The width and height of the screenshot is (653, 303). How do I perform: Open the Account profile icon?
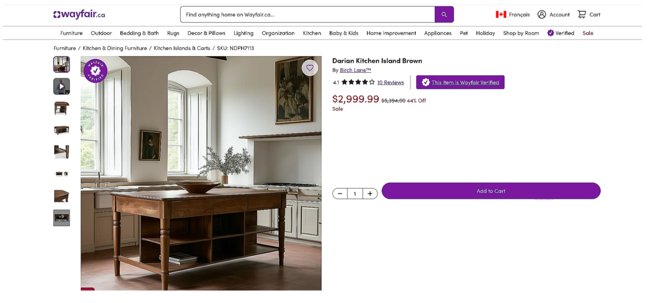(542, 15)
